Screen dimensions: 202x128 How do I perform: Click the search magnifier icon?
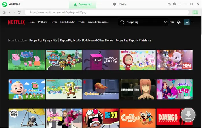(122, 22)
